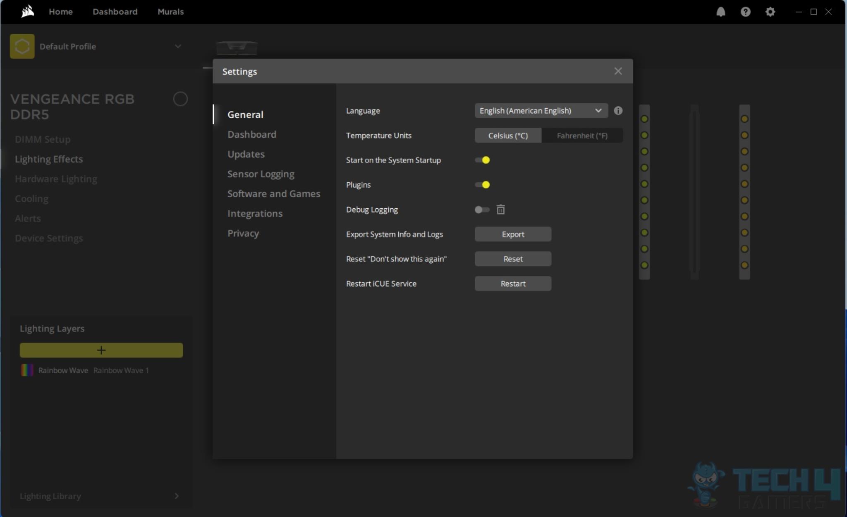
Task: Open the Murals tab
Action: pyautogui.click(x=170, y=12)
